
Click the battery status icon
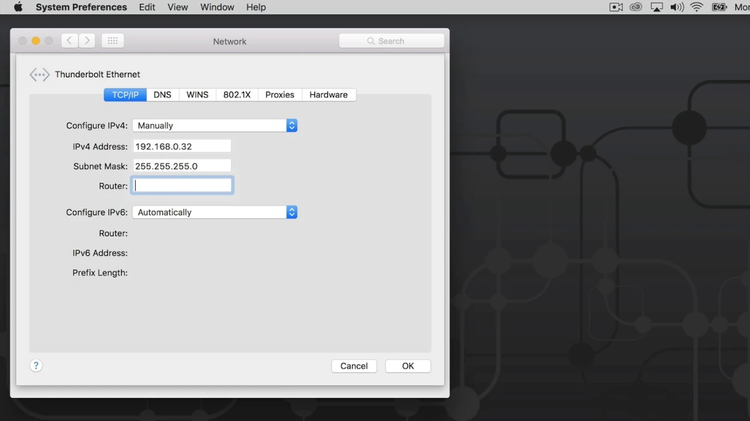point(719,7)
